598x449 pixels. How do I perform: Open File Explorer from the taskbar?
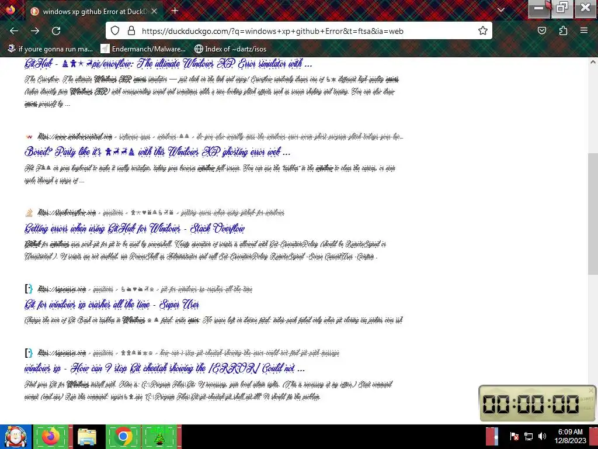click(x=88, y=437)
